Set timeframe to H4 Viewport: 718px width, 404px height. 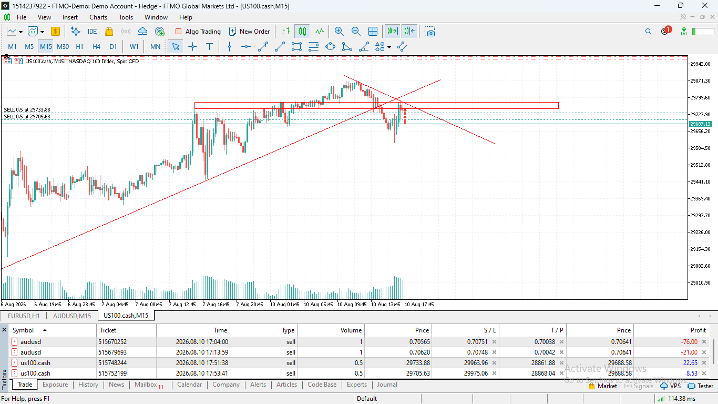point(96,47)
